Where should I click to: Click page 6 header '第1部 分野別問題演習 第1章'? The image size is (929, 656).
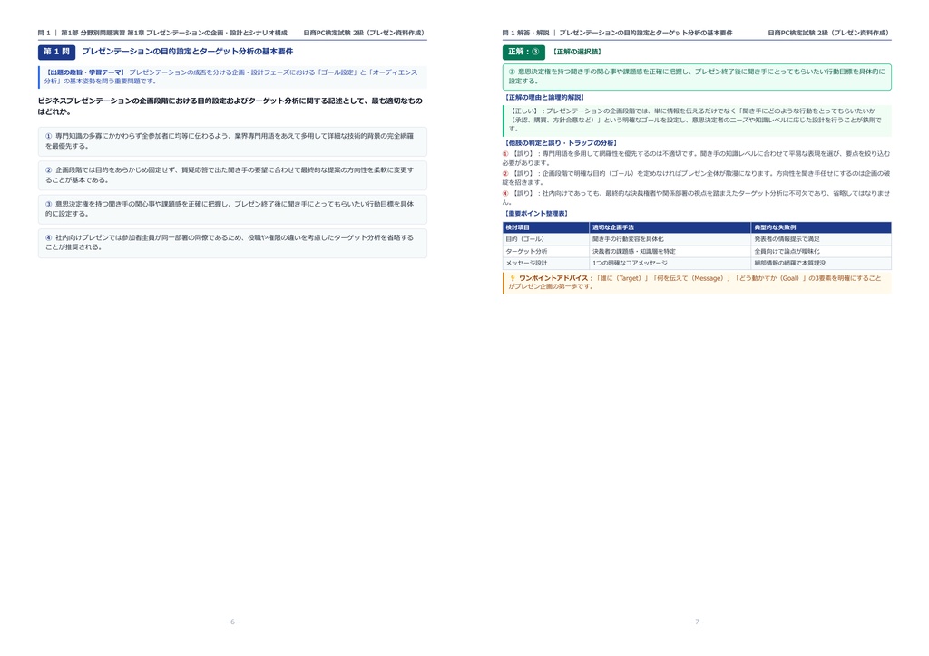point(103,34)
